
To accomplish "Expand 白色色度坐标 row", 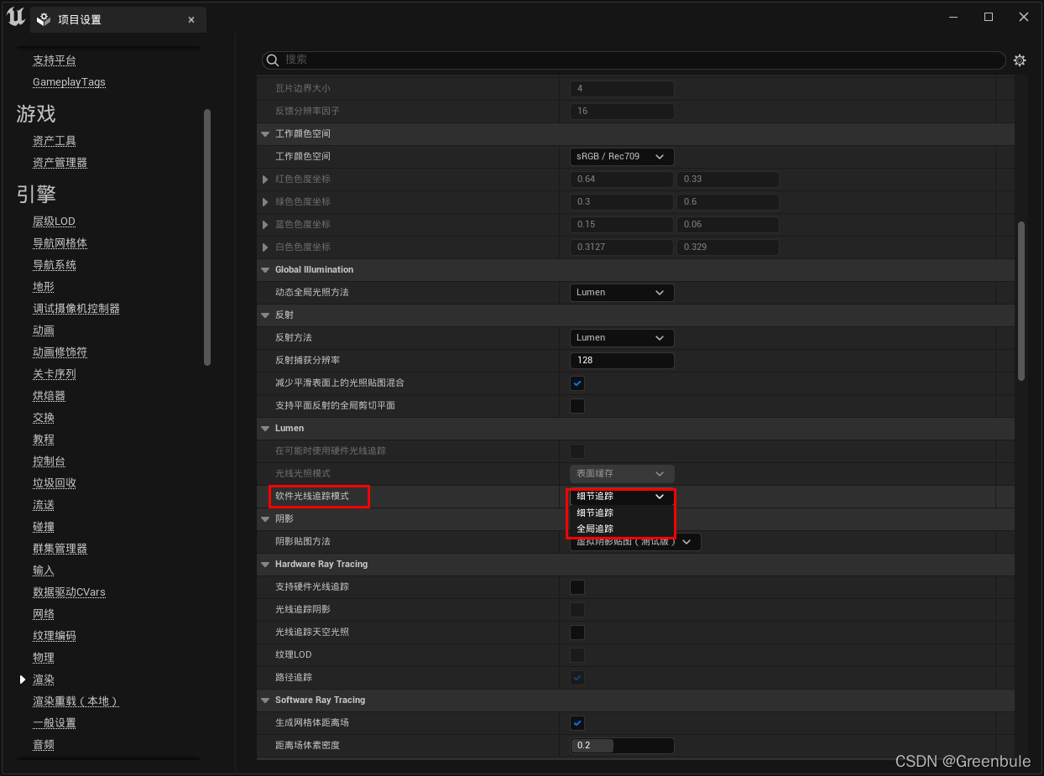I will pyautogui.click(x=267, y=247).
